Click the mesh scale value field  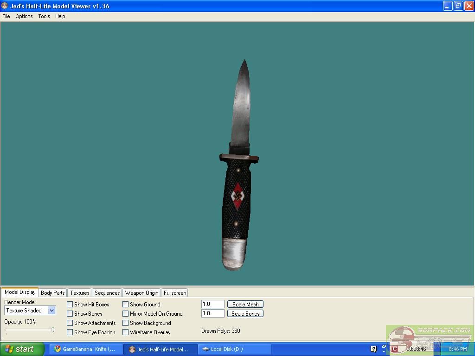click(212, 304)
